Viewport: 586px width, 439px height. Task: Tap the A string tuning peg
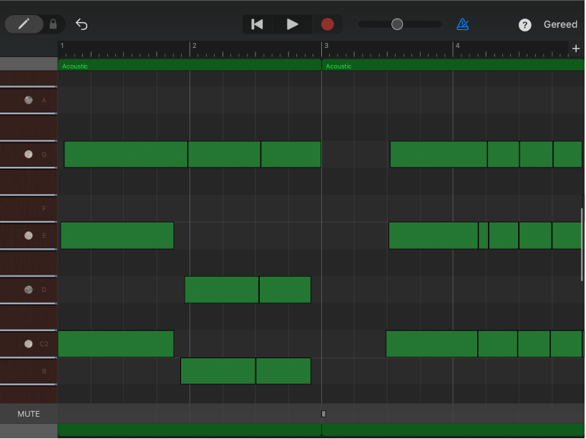point(29,100)
